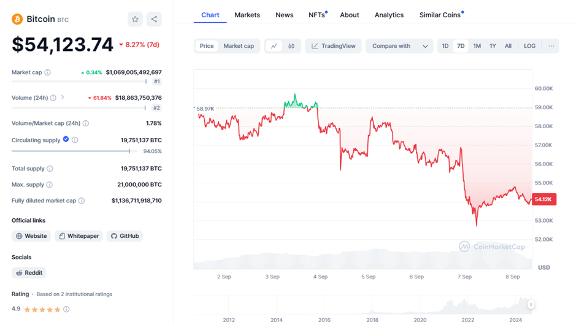Click the pause handle on range navigator
Viewport: 579px width, 325px height.
click(531, 305)
